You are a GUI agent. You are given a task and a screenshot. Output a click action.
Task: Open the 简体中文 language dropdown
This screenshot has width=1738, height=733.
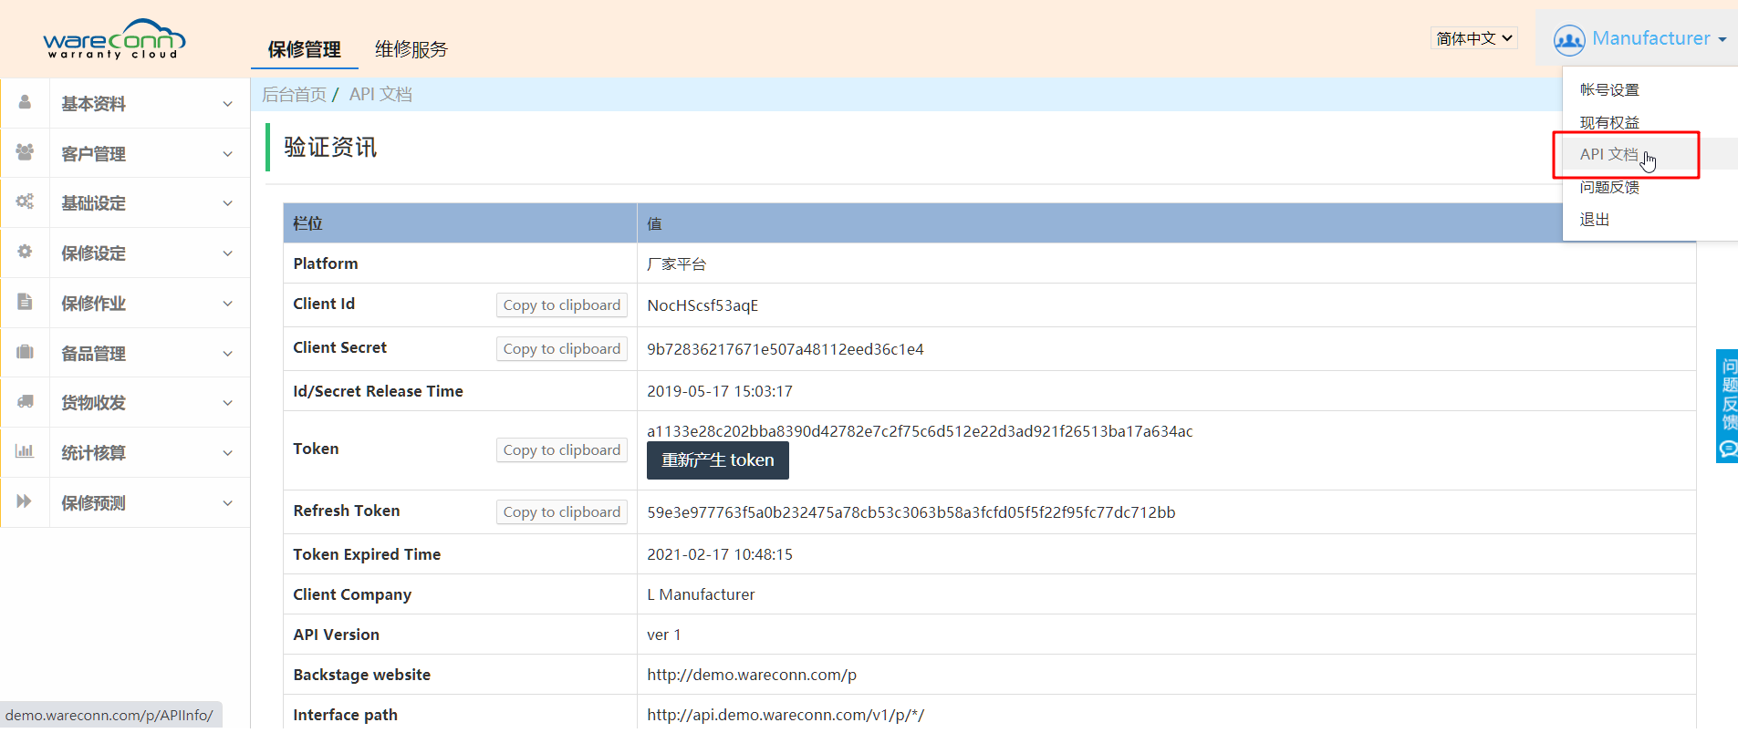point(1473,38)
